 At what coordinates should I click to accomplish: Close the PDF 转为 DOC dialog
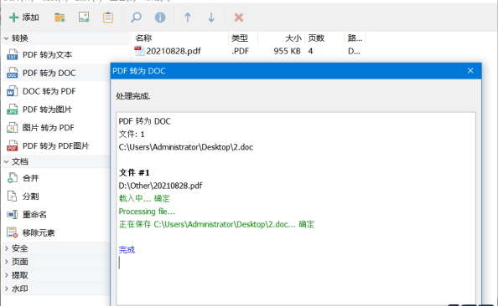pos(470,70)
